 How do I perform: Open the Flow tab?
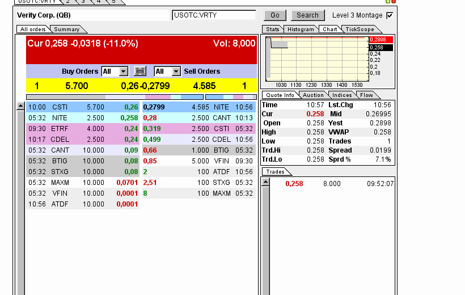click(x=366, y=95)
